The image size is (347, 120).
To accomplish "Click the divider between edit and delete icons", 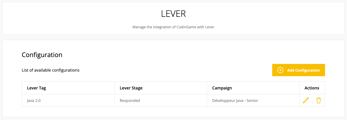I will [312, 100].
